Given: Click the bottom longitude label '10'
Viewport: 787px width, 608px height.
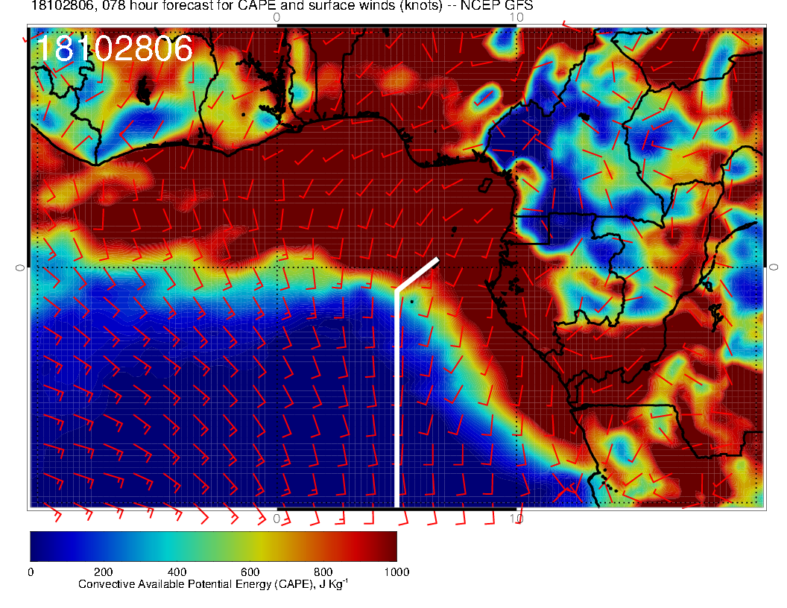Looking at the screenshot, I should [x=516, y=519].
